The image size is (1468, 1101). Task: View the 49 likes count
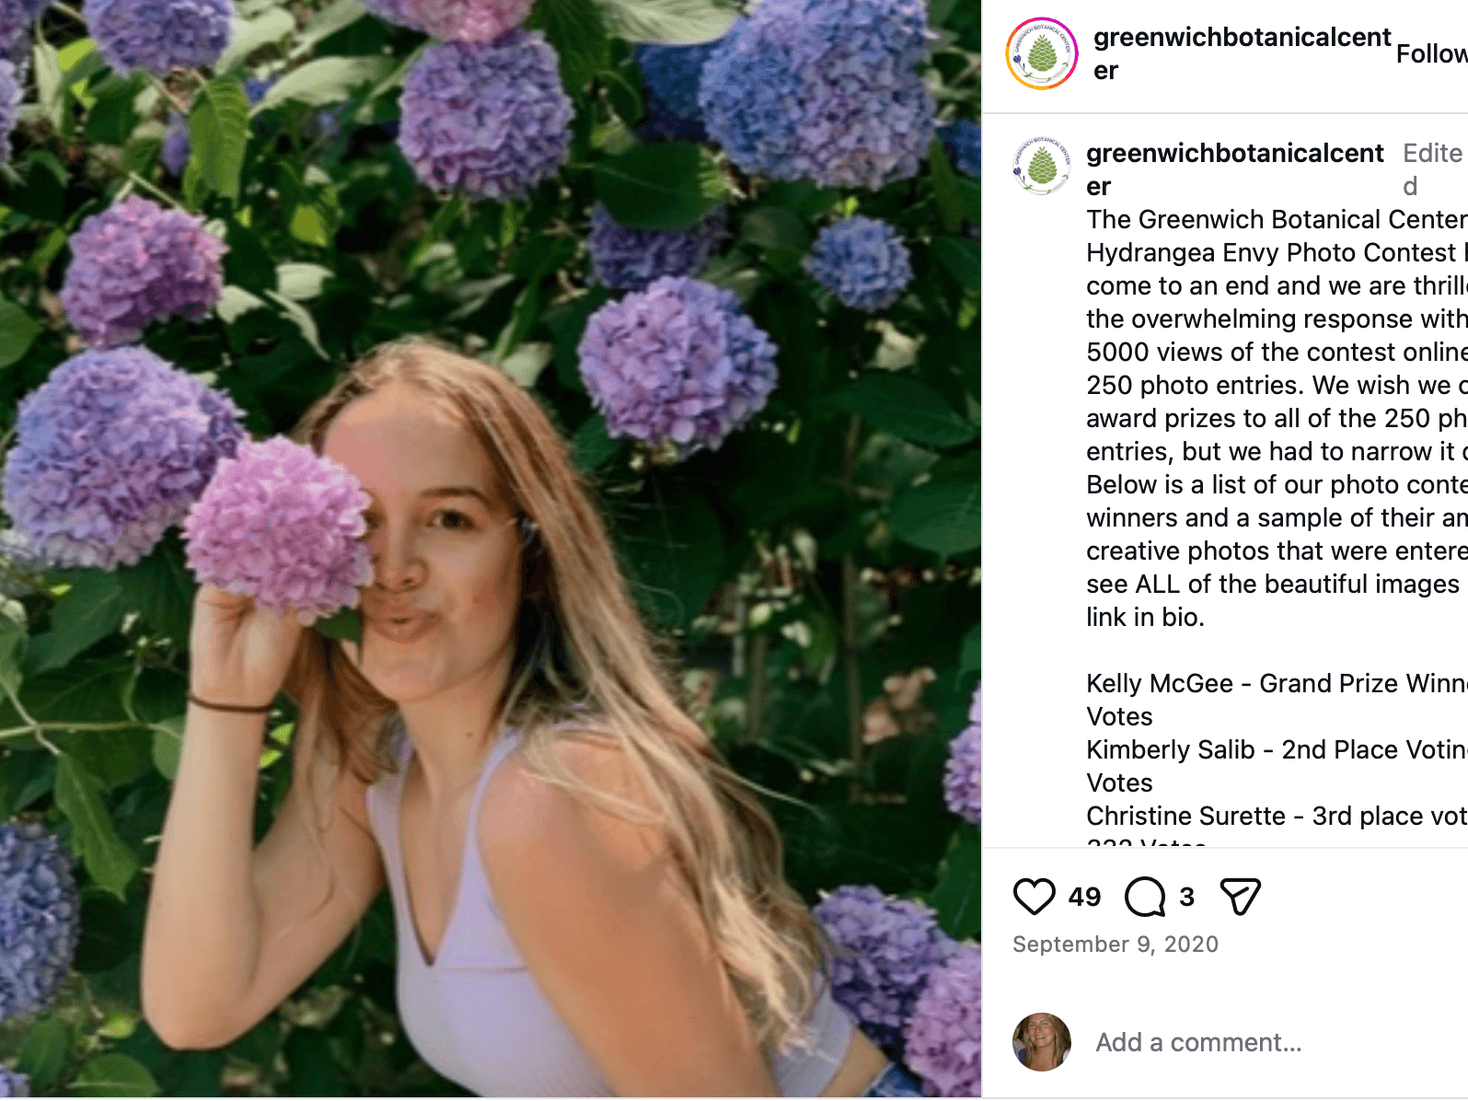point(1084,897)
